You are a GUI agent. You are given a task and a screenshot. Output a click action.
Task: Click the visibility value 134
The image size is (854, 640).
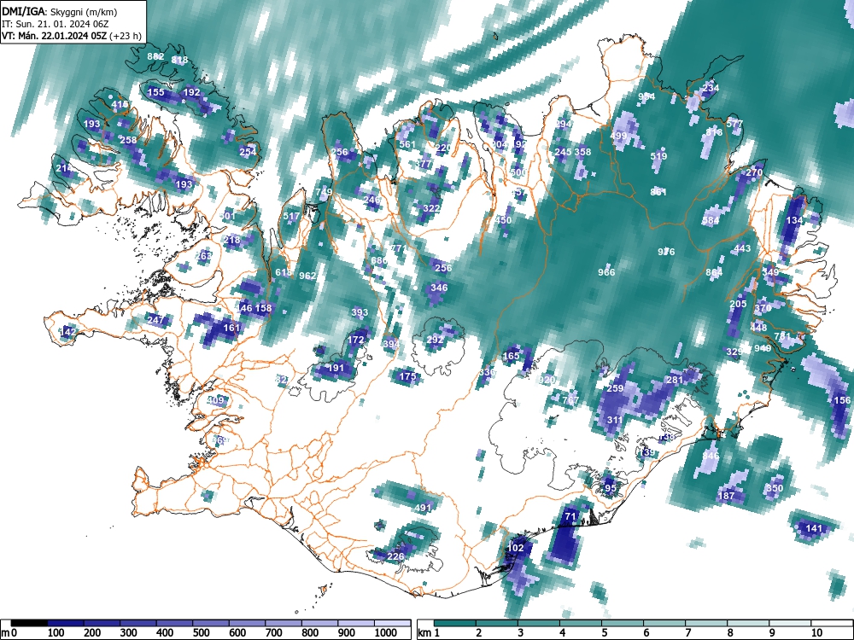(x=794, y=220)
